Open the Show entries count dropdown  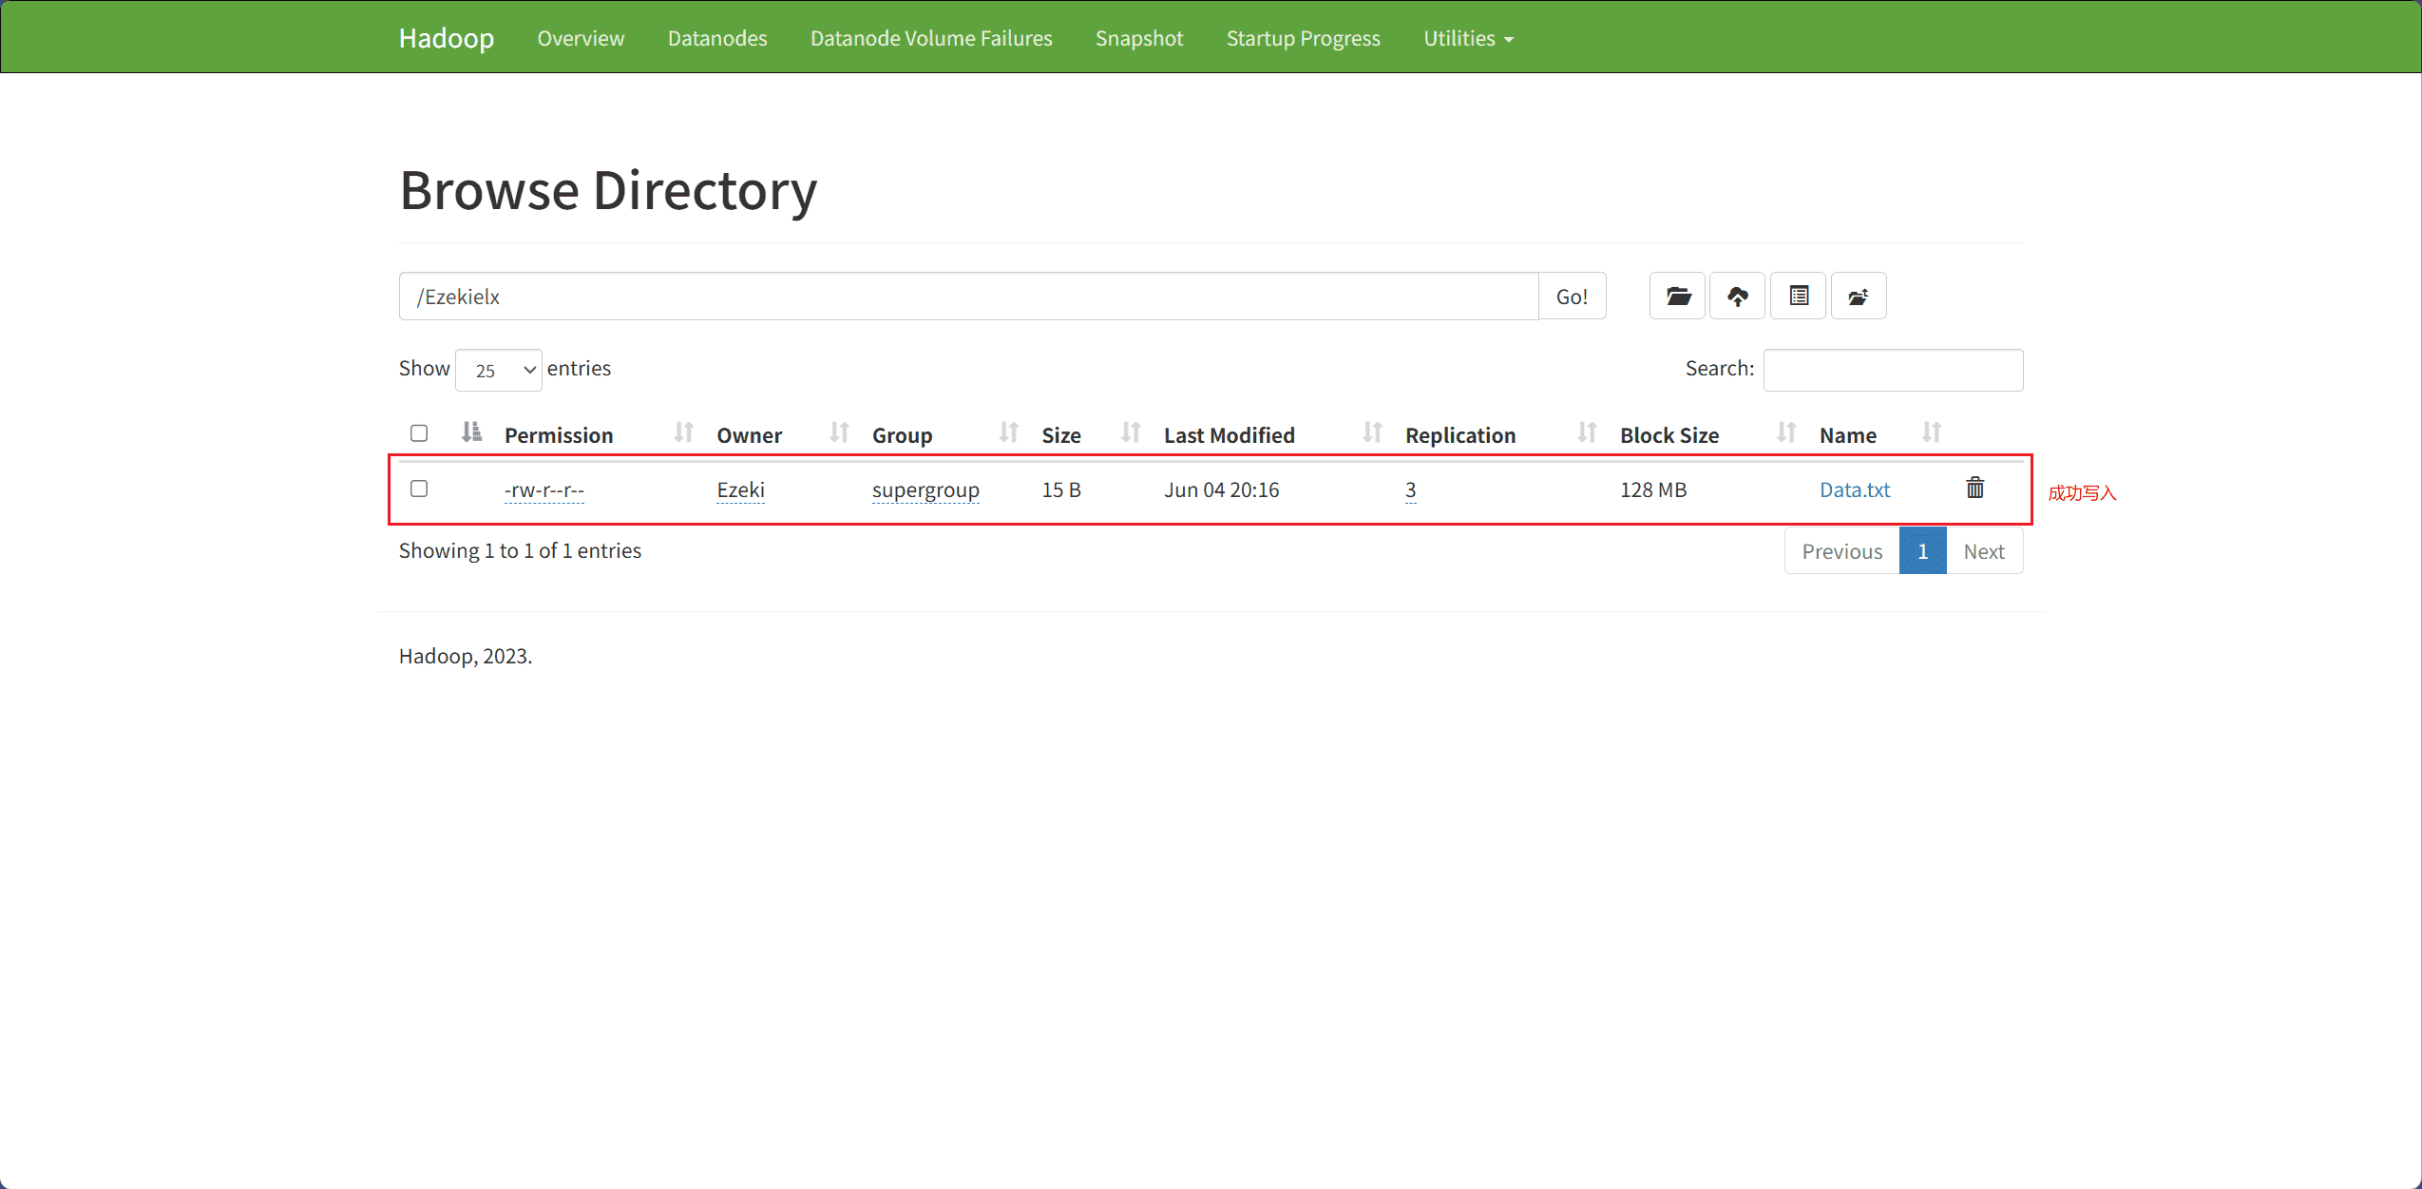[499, 370]
